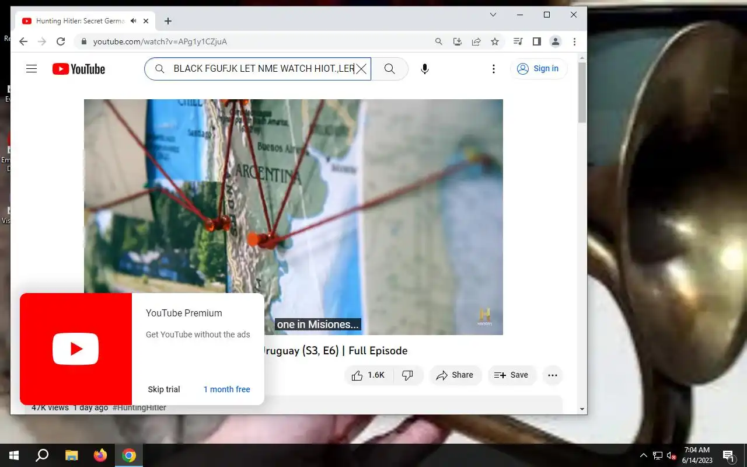
Task: Open Windows taskbar search
Action: click(x=42, y=455)
